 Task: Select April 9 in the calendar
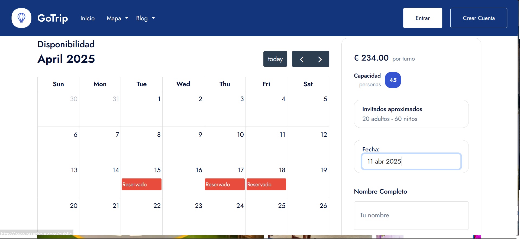(183, 144)
